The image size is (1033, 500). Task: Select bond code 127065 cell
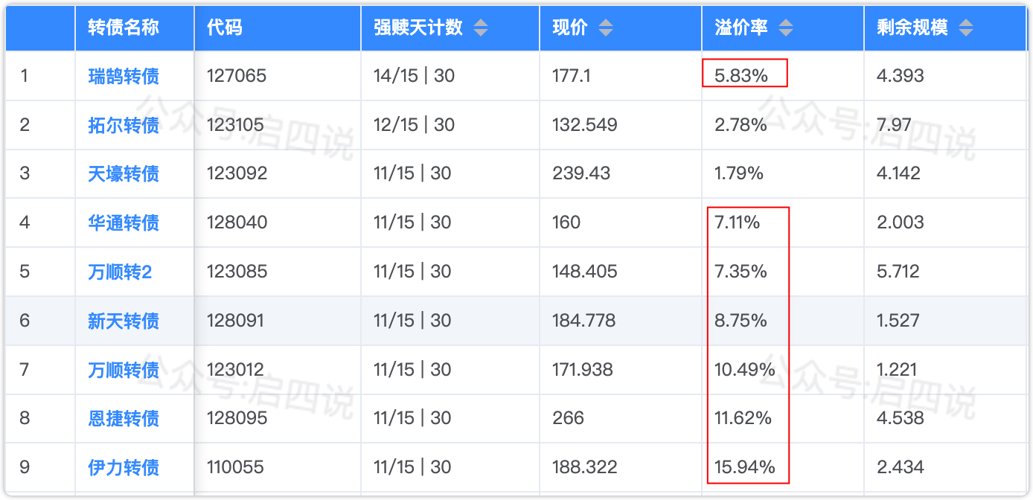click(x=236, y=76)
